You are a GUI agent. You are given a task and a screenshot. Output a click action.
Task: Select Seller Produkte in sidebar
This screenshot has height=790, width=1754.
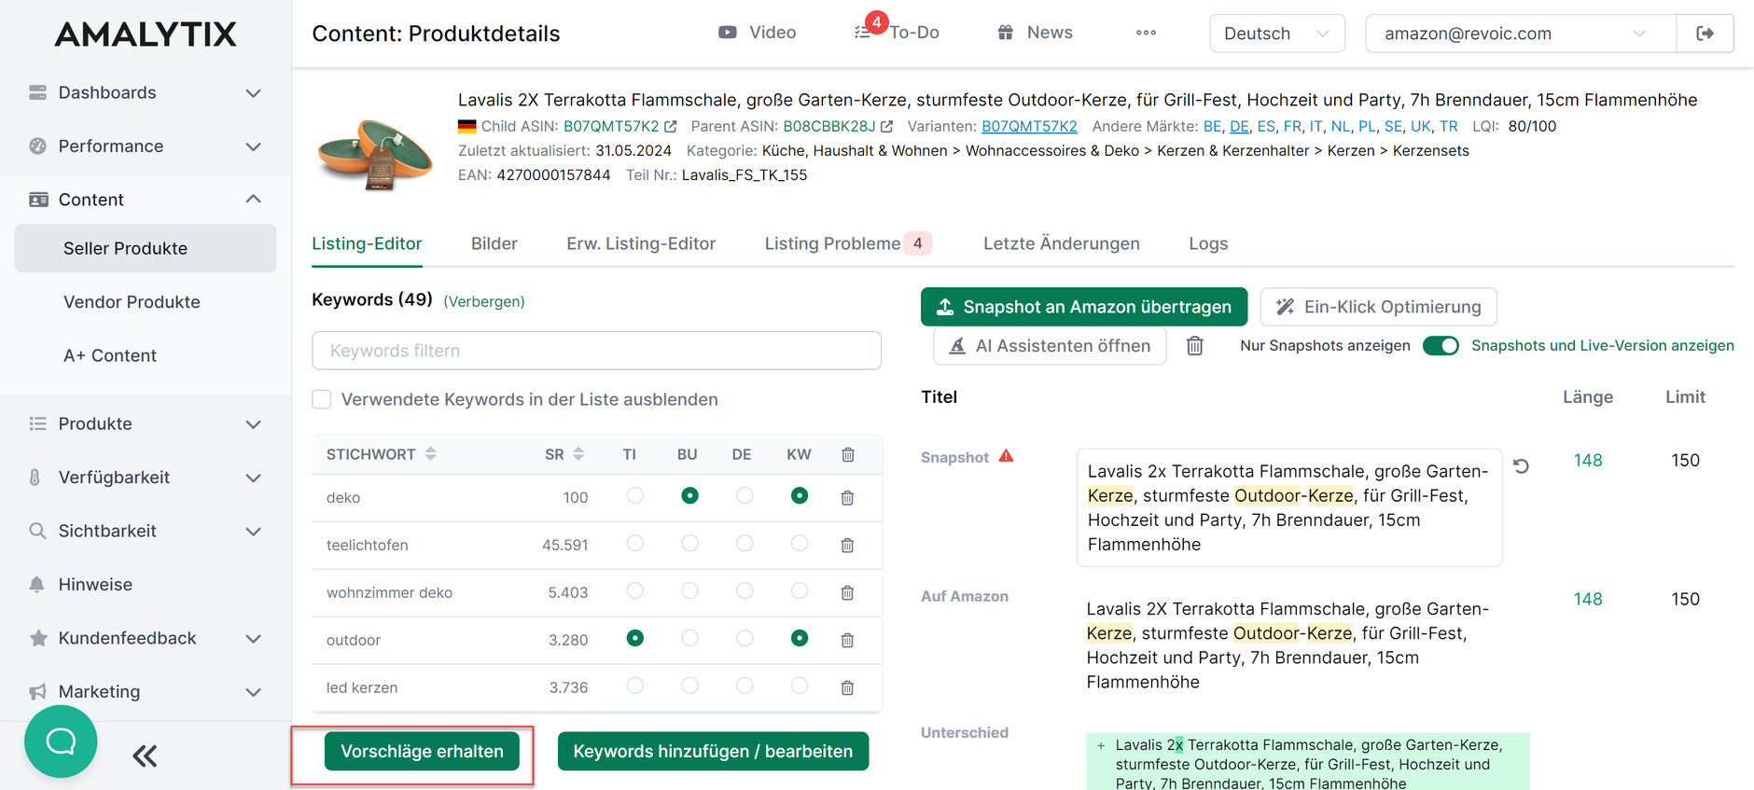146,248
